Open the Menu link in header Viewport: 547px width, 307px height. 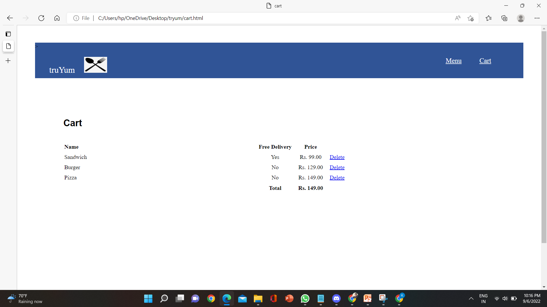pyautogui.click(x=453, y=61)
